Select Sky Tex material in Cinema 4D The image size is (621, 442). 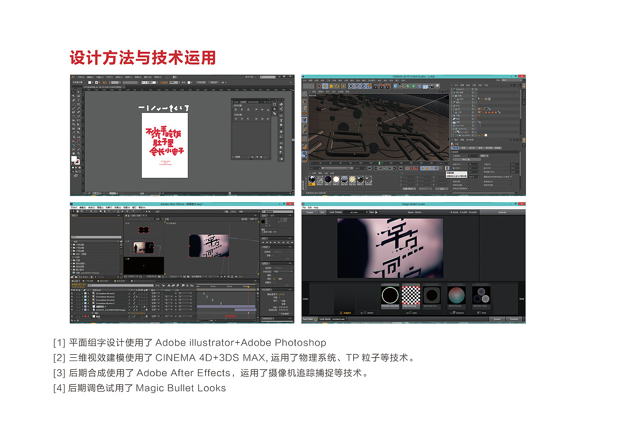point(344,180)
